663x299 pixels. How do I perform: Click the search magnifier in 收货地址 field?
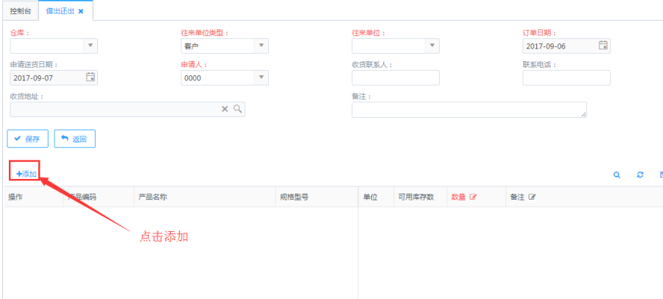238,109
